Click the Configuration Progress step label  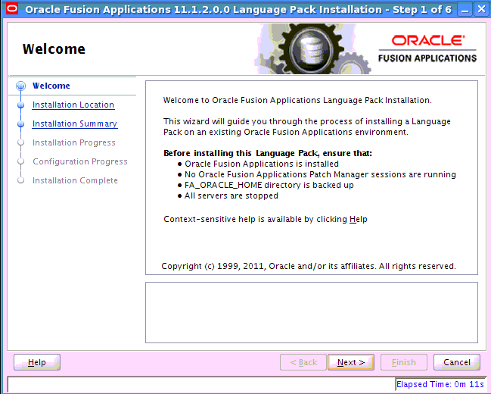(x=80, y=161)
